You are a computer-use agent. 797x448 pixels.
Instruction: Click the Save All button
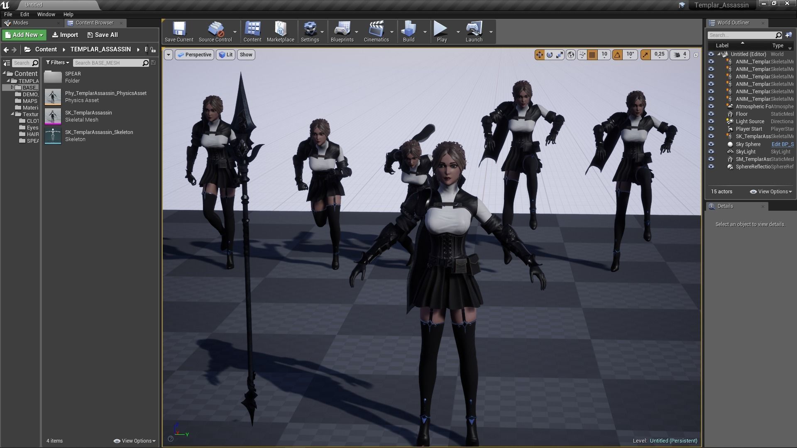coord(103,35)
